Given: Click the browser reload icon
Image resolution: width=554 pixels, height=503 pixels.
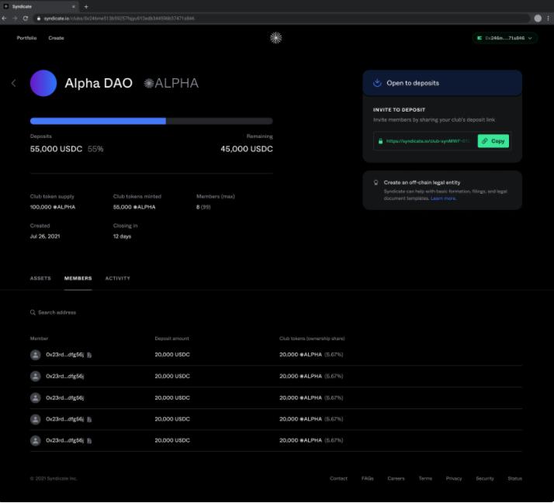Looking at the screenshot, I should pos(26,18).
